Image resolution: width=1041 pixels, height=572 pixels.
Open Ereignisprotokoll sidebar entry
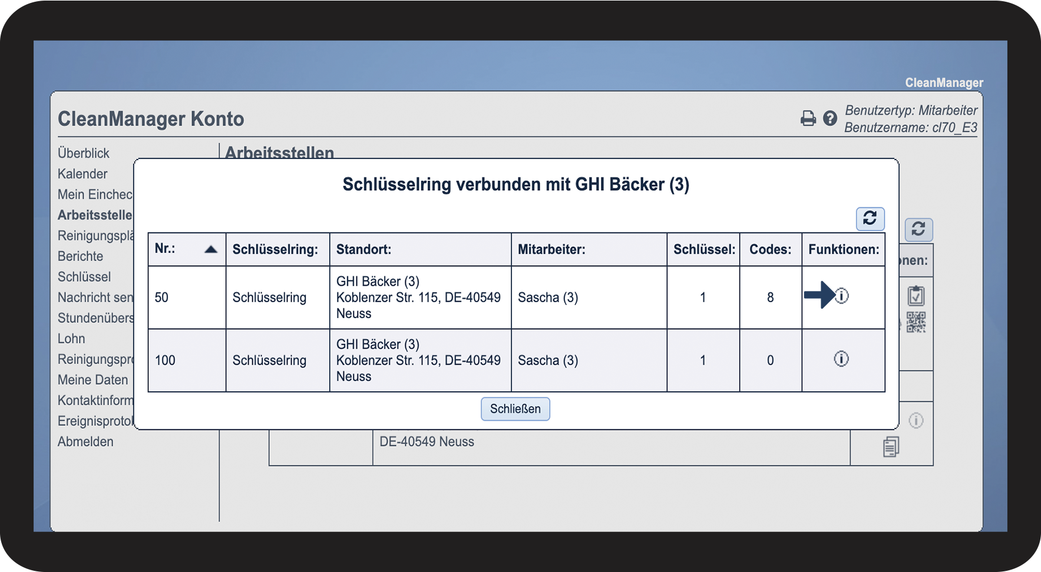pyautogui.click(x=95, y=421)
